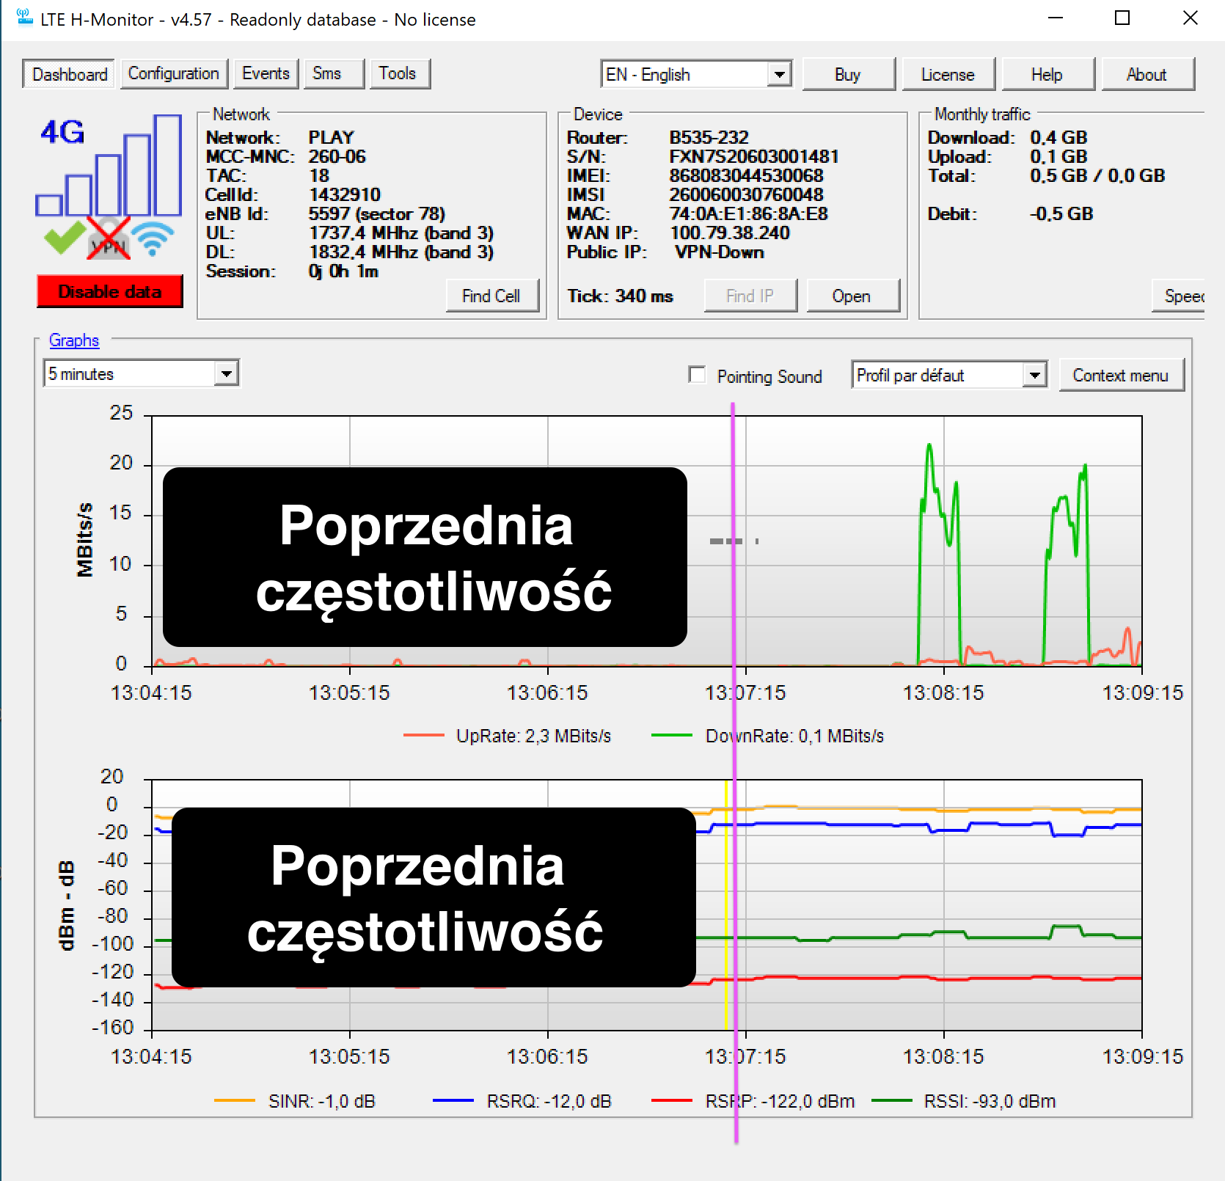Click the blue RSRQ legend line
The width and height of the screenshot is (1225, 1181).
453,1100
